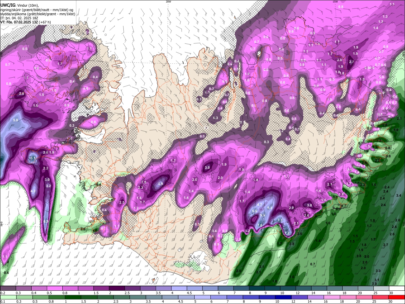Click the 7.2 precipitation value on map
Viewport: 405px width, 304px height.
[x=287, y=233]
